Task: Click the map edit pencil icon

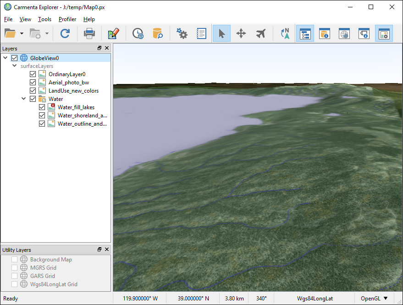Action: (113, 33)
